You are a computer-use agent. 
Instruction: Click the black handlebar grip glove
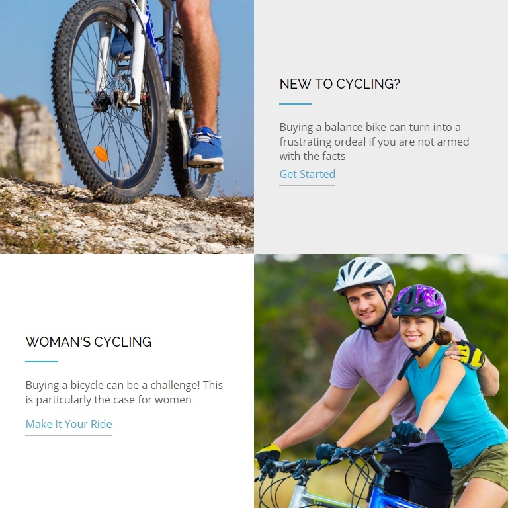(x=408, y=433)
